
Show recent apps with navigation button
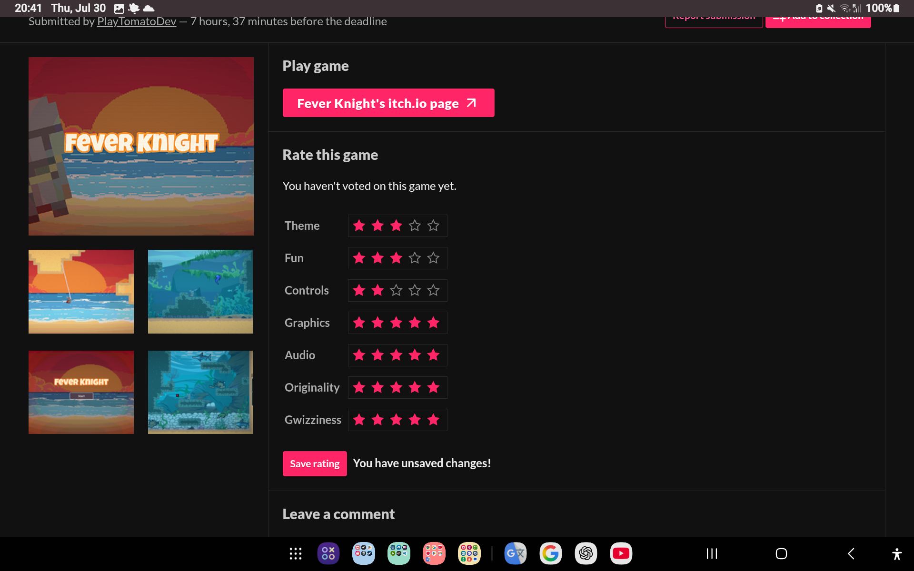pos(712,553)
